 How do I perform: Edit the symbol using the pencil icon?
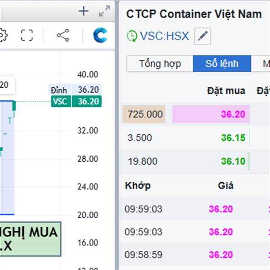[202, 36]
